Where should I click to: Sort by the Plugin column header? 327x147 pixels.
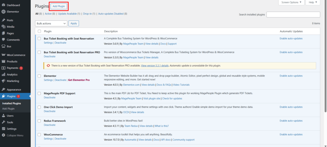(48, 31)
